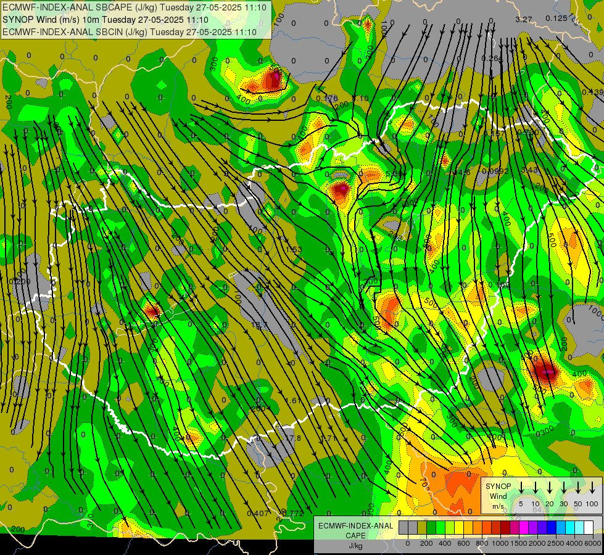Viewport: 604px width, 555px height.
Task: Click the 5 m/s wind arrow in legend
Action: click(521, 487)
